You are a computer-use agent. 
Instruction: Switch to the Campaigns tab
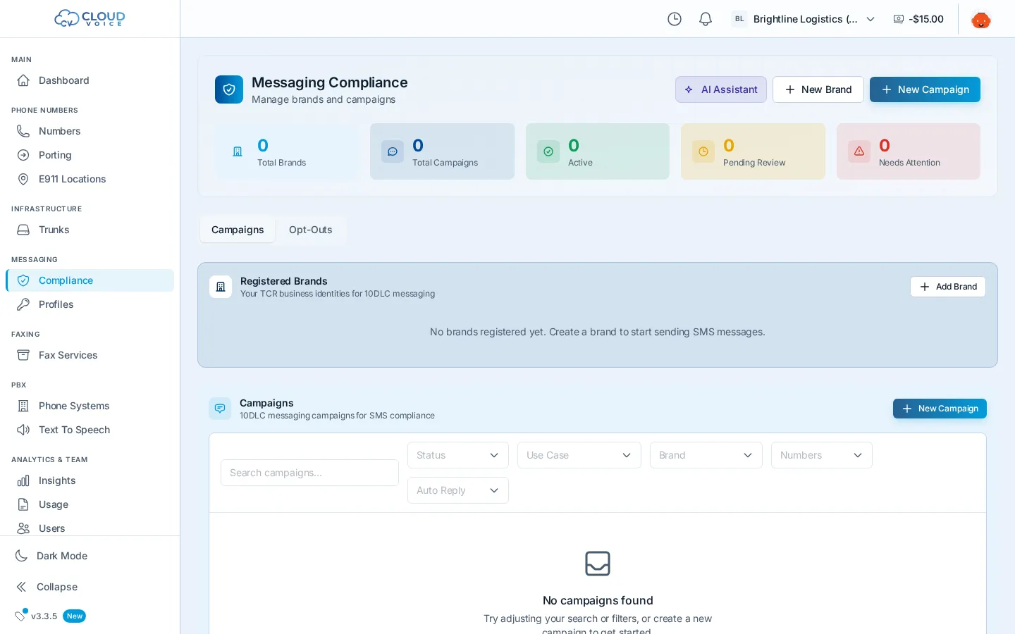[238, 230]
